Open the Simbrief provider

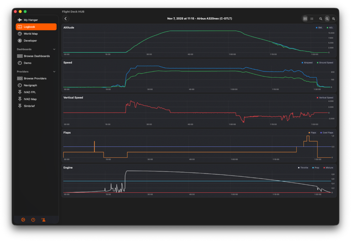[x=30, y=106]
